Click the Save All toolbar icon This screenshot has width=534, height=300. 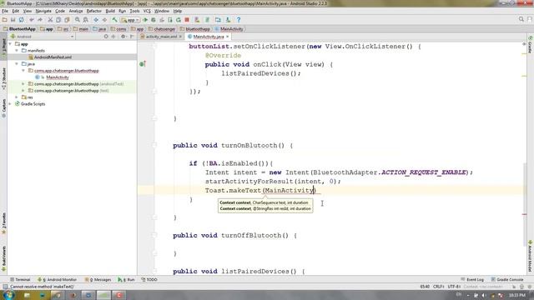tap(13, 20)
